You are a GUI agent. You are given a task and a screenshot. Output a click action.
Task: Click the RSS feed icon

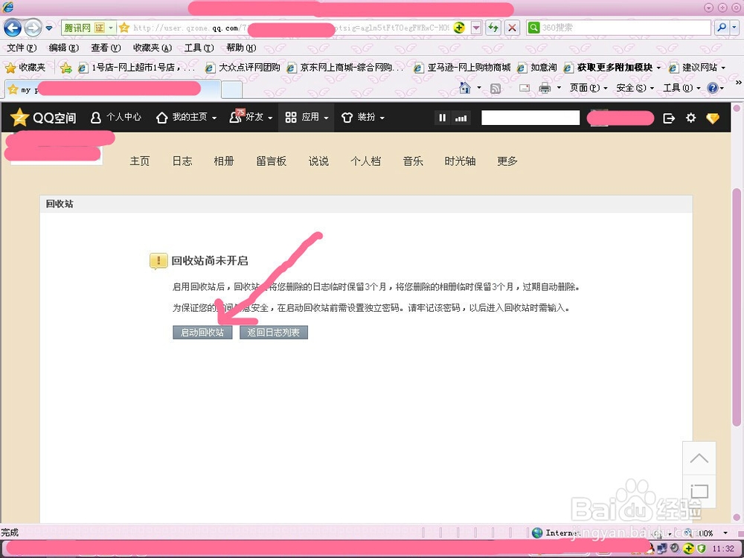(494, 88)
